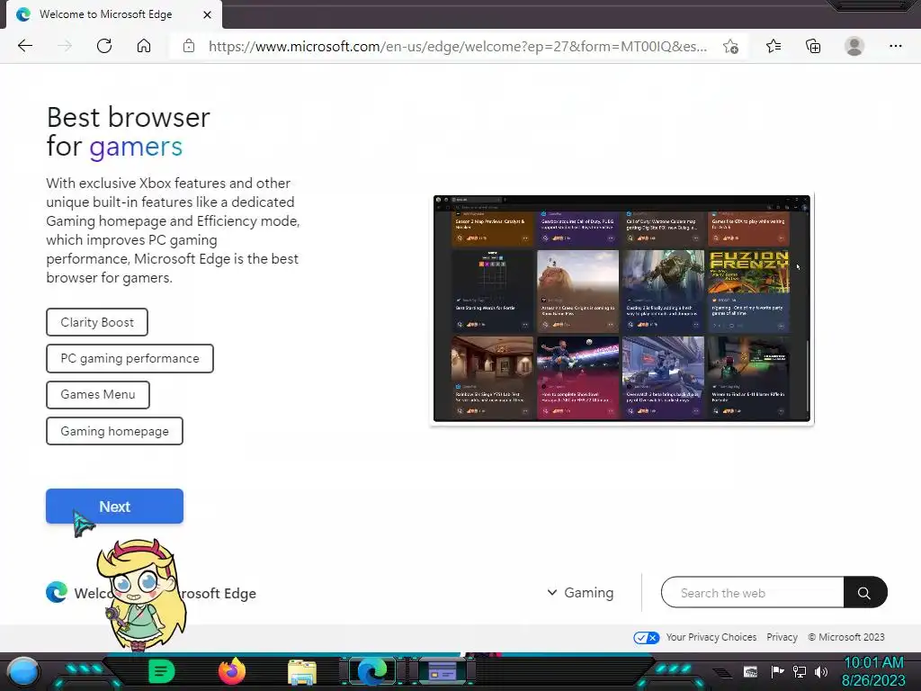Add this page to favorites with the star-plus icon
921x691 pixels.
pos(730,47)
